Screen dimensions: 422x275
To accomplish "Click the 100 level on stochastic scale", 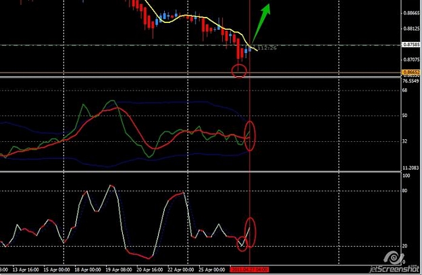I will pyautogui.click(x=406, y=176).
